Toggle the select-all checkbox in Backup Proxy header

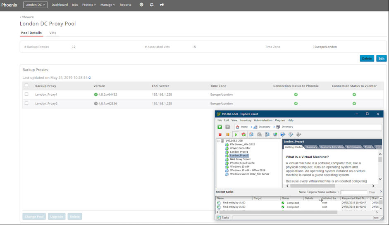pyautogui.click(x=26, y=86)
